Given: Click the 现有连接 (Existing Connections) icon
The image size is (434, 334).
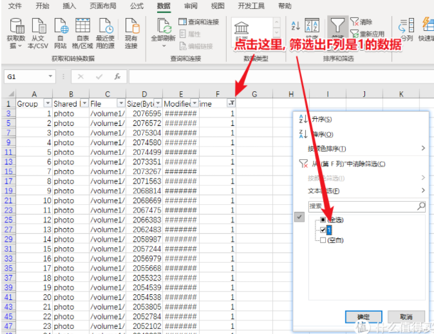Looking at the screenshot, I should 131,26.
